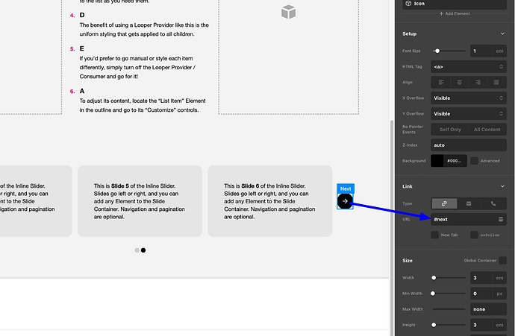This screenshot has width=515, height=336.
Task: Click the black Background color swatch
Action: [x=437, y=161]
